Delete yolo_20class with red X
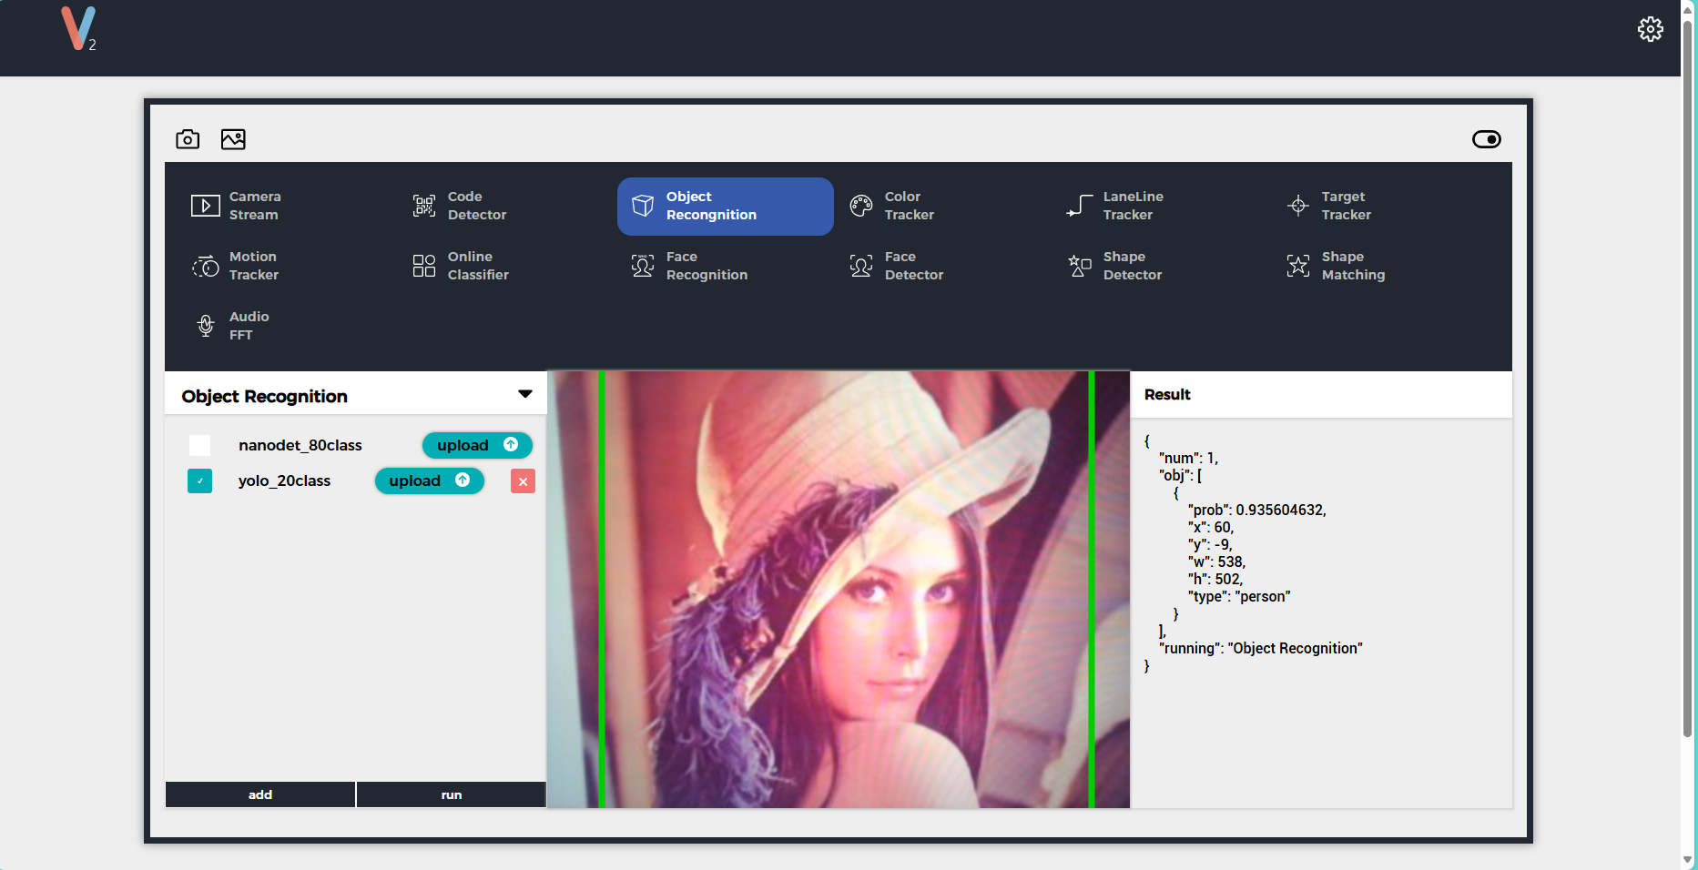 (x=523, y=481)
